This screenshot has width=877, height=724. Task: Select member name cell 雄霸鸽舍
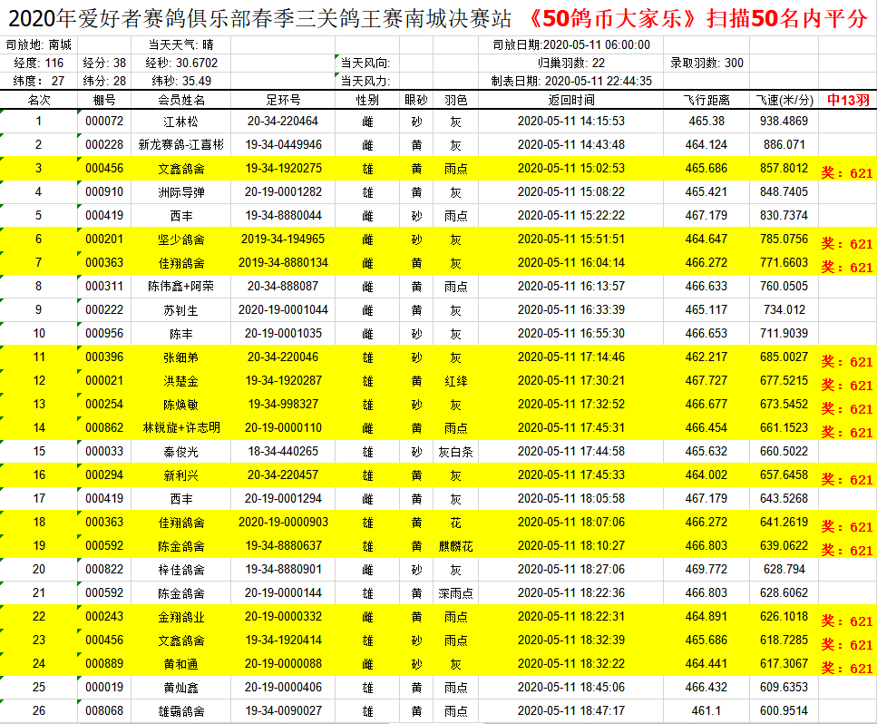[x=181, y=711]
